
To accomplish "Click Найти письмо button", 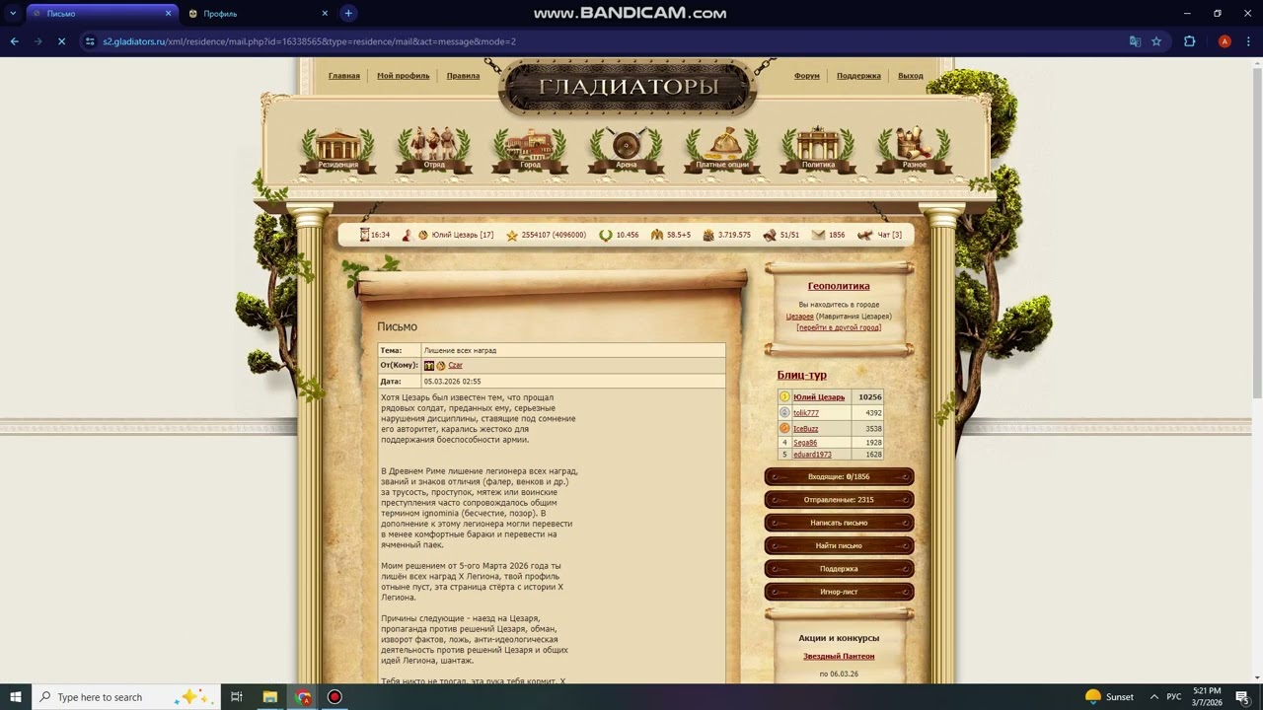I will [x=839, y=545].
